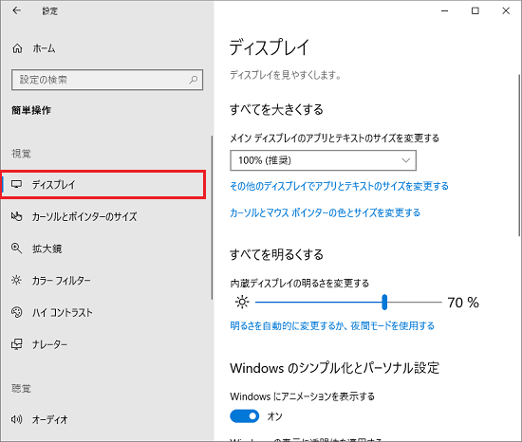Open the 拡大鏡 magnifier icon
522x442 pixels.
[17, 249]
